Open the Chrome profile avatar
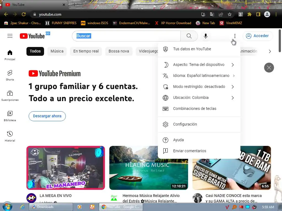The image size is (282, 211). pyautogui.click(x=267, y=14)
